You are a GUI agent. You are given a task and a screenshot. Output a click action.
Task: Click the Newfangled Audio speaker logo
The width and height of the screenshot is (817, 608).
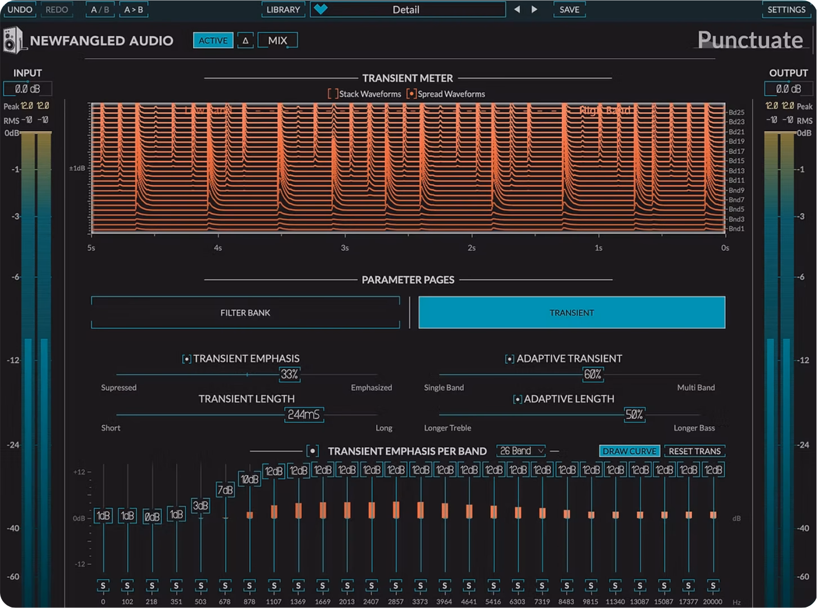[x=13, y=40]
